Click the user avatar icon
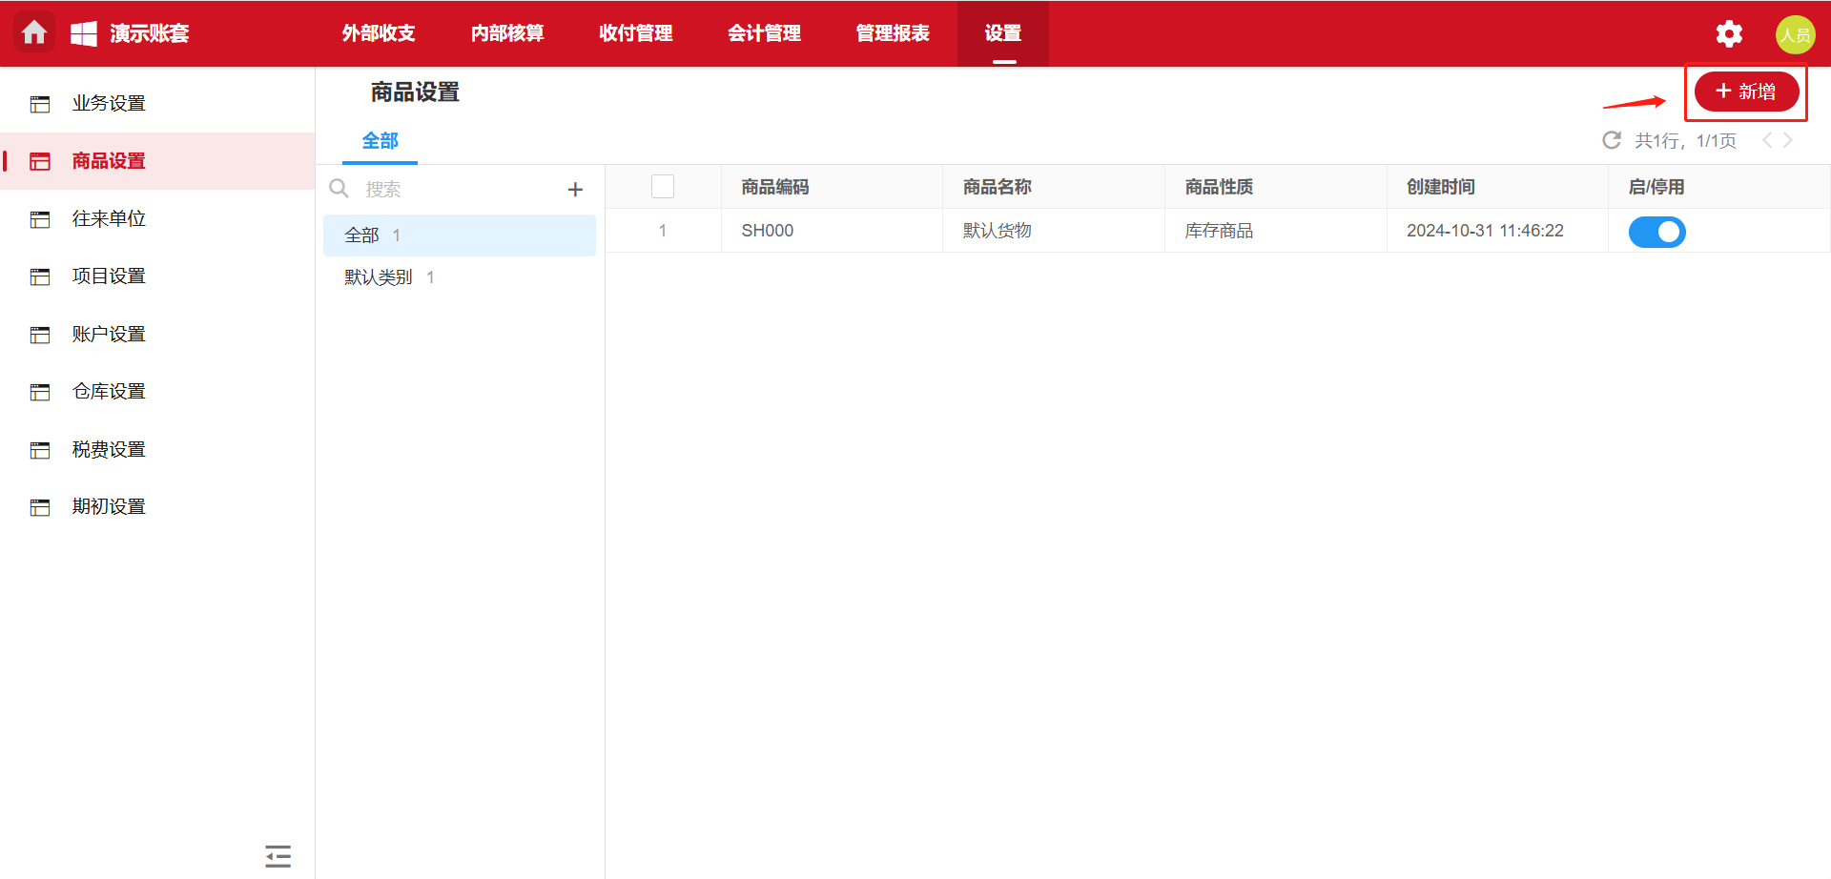The width and height of the screenshot is (1831, 879). click(x=1794, y=34)
